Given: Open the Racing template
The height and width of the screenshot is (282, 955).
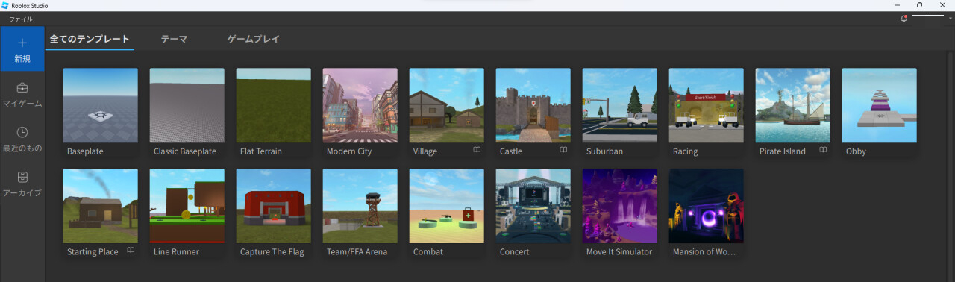Looking at the screenshot, I should [707, 105].
